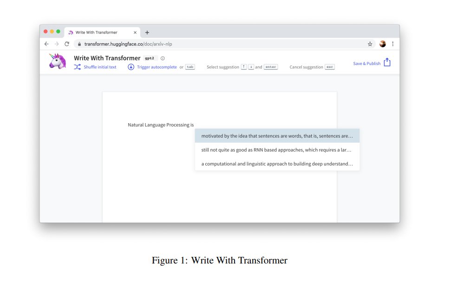
Task: Click Save & Publish link
Action: 366,64
